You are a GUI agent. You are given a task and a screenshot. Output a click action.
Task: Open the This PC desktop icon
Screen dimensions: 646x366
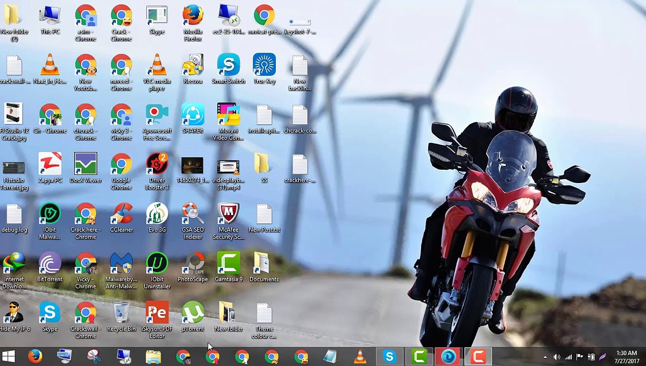tap(50, 20)
